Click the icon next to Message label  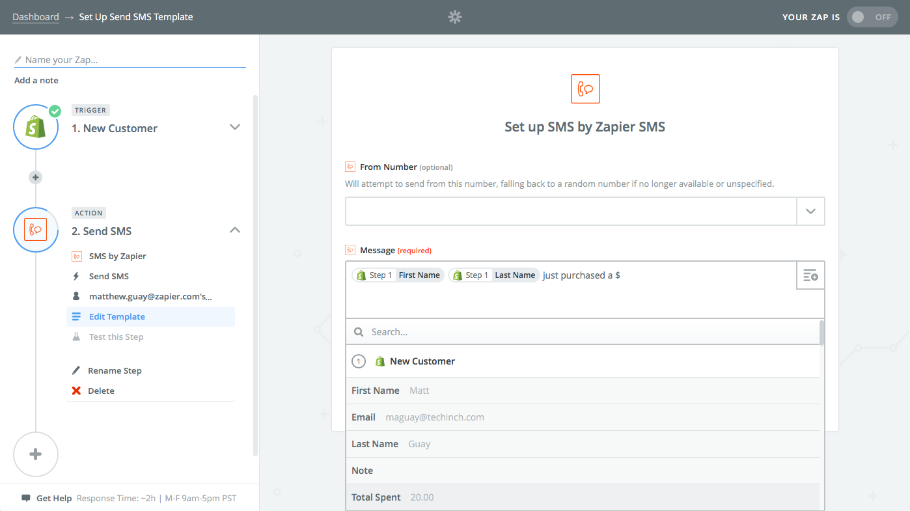tap(350, 250)
